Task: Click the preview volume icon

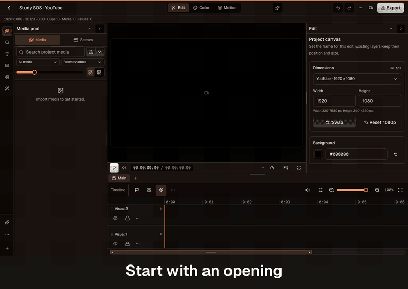Action: [x=124, y=168]
